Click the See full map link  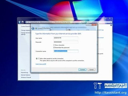tap(101, 30)
